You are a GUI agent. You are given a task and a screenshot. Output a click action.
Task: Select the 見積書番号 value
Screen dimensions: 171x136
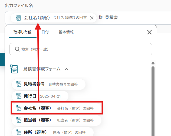[x=48, y=84]
